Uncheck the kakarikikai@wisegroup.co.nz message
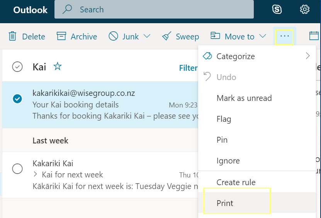 (x=17, y=99)
